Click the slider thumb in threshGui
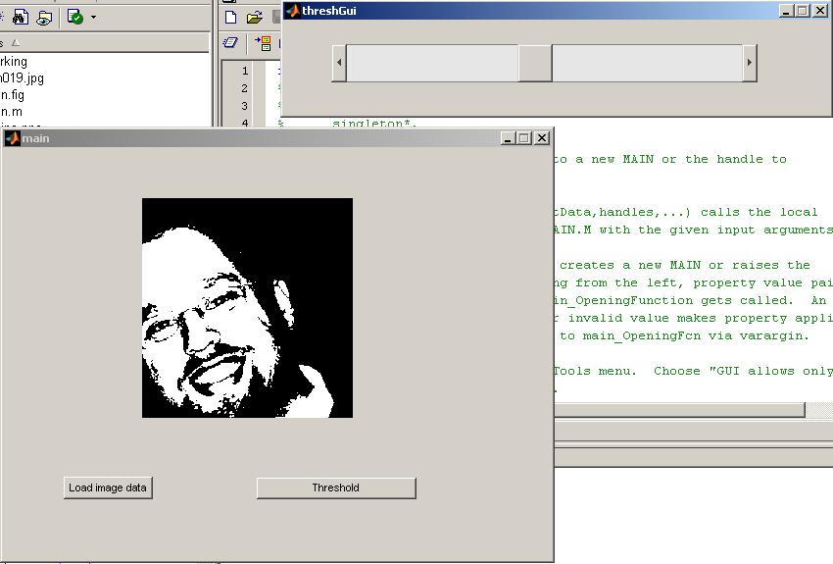 point(535,63)
